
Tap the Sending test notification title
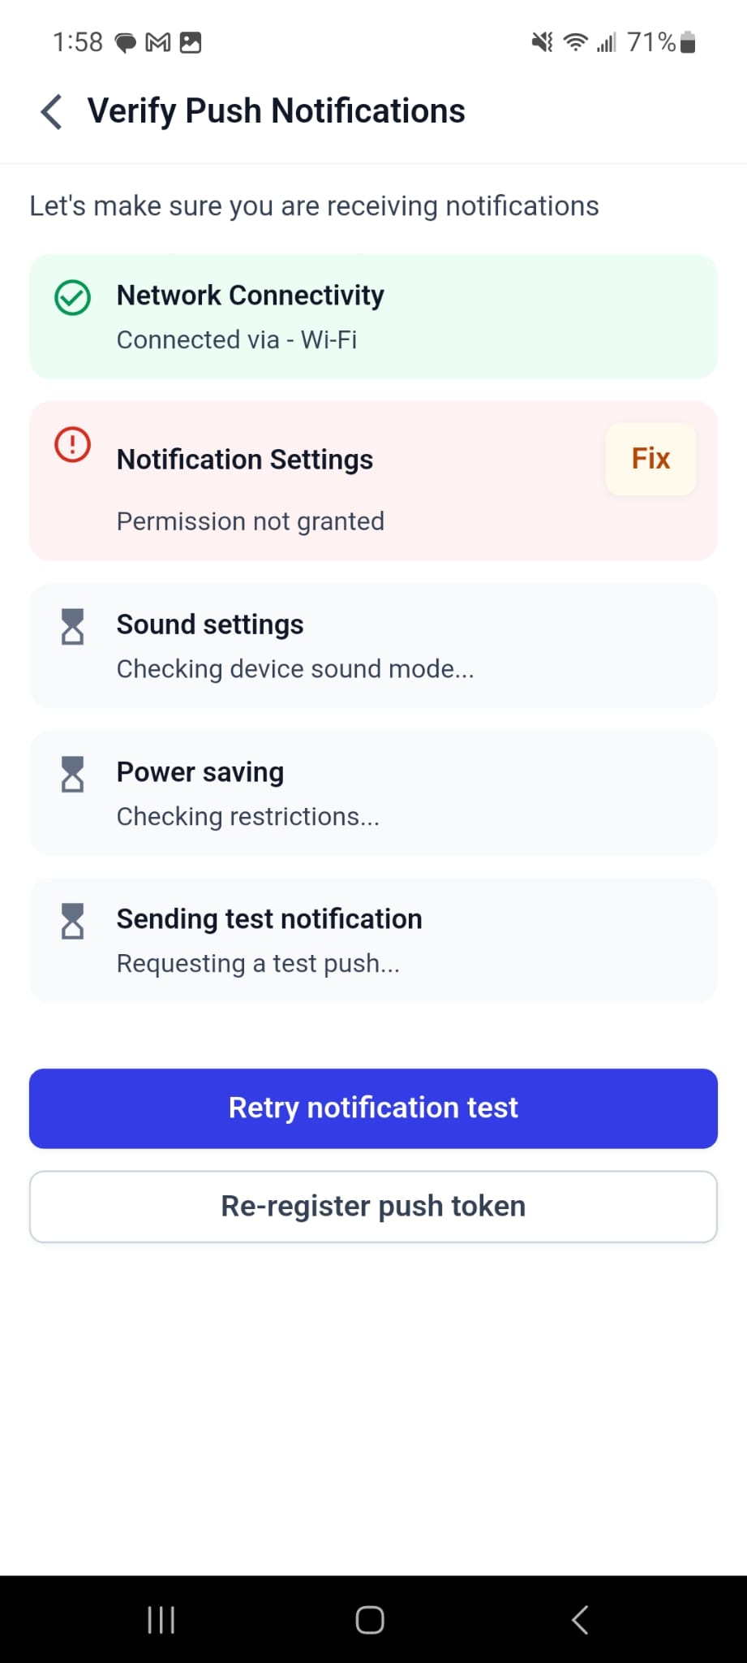pyautogui.click(x=269, y=918)
